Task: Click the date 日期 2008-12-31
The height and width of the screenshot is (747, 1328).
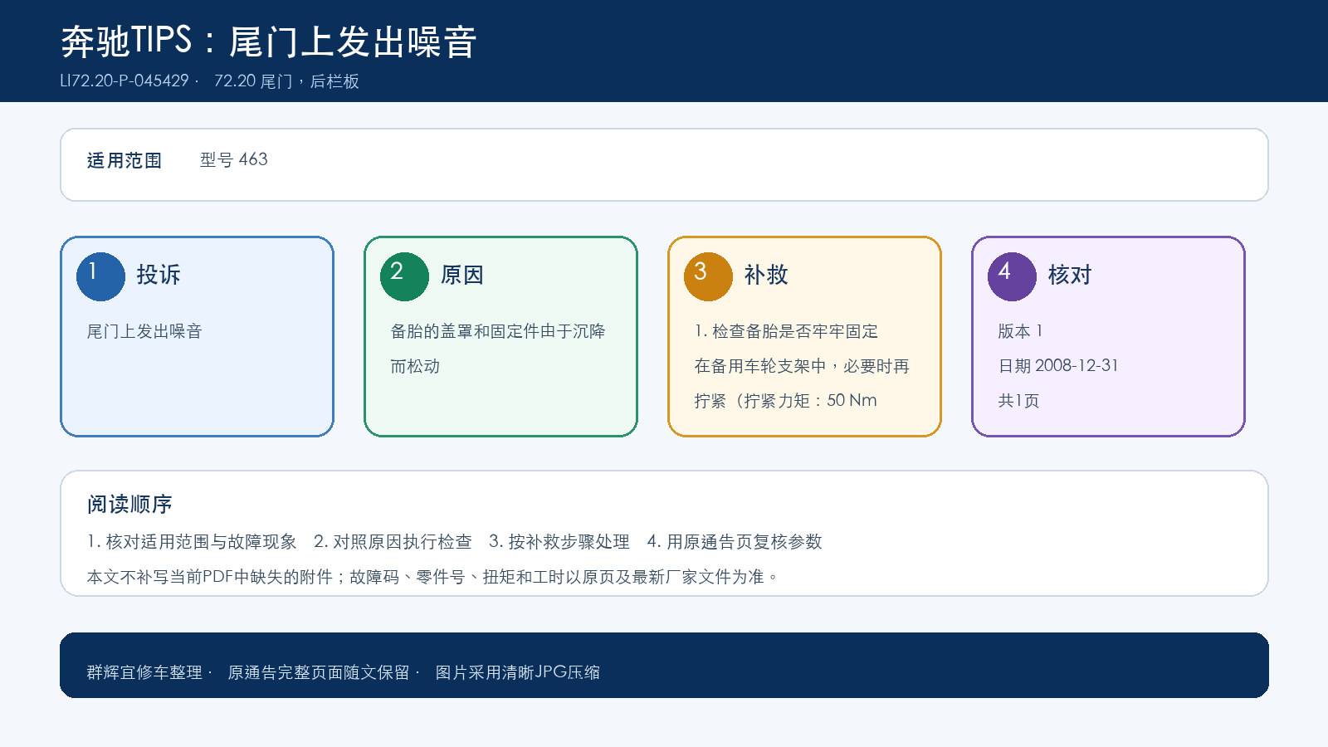Action: pyautogui.click(x=1058, y=366)
